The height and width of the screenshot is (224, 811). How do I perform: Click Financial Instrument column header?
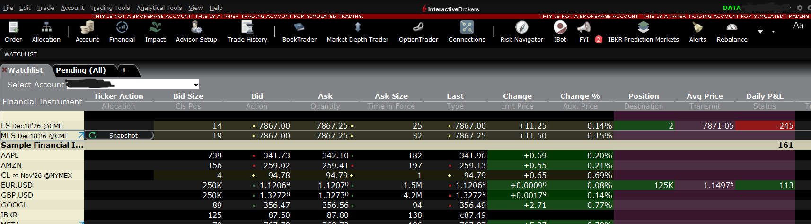tap(42, 102)
